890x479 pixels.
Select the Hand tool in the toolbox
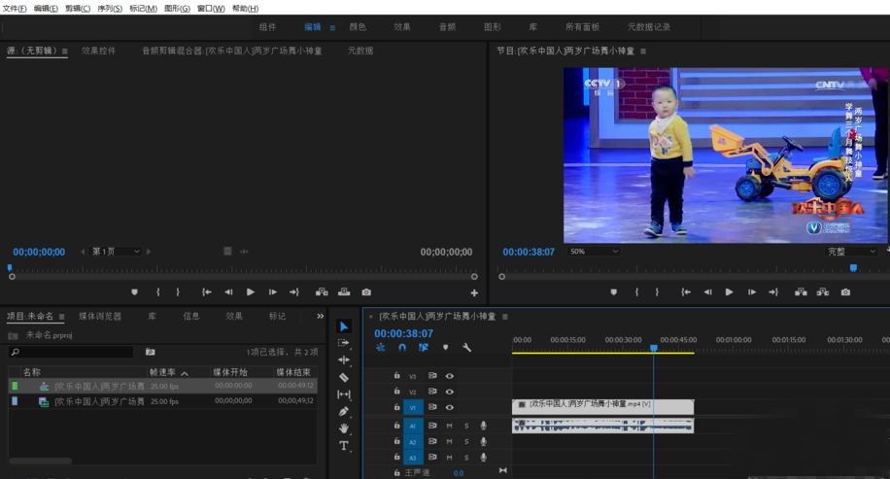(344, 428)
